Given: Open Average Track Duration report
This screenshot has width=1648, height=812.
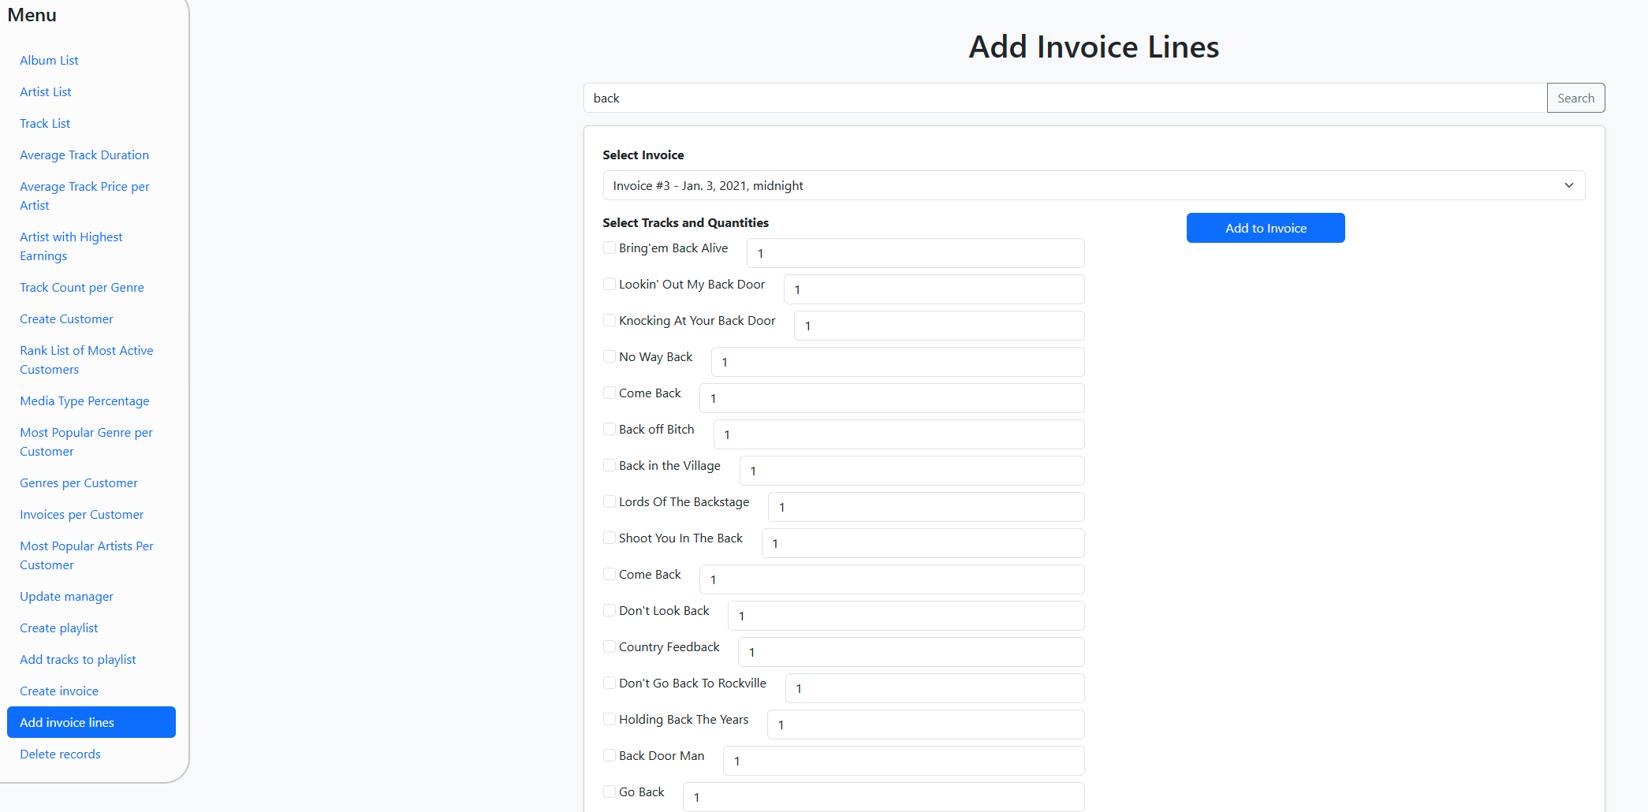Looking at the screenshot, I should click(84, 155).
